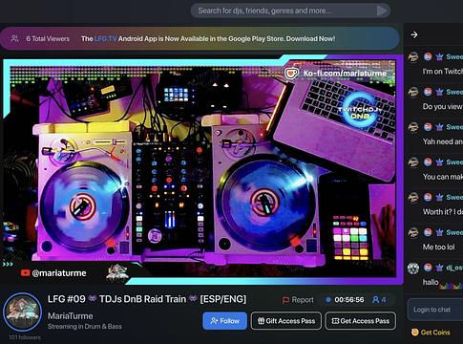
Task: Click the Gift Access Pass button
Action: (x=286, y=321)
